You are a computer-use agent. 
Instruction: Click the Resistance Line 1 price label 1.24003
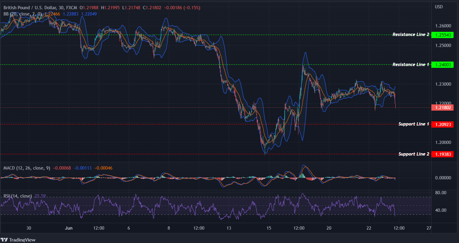click(442, 65)
